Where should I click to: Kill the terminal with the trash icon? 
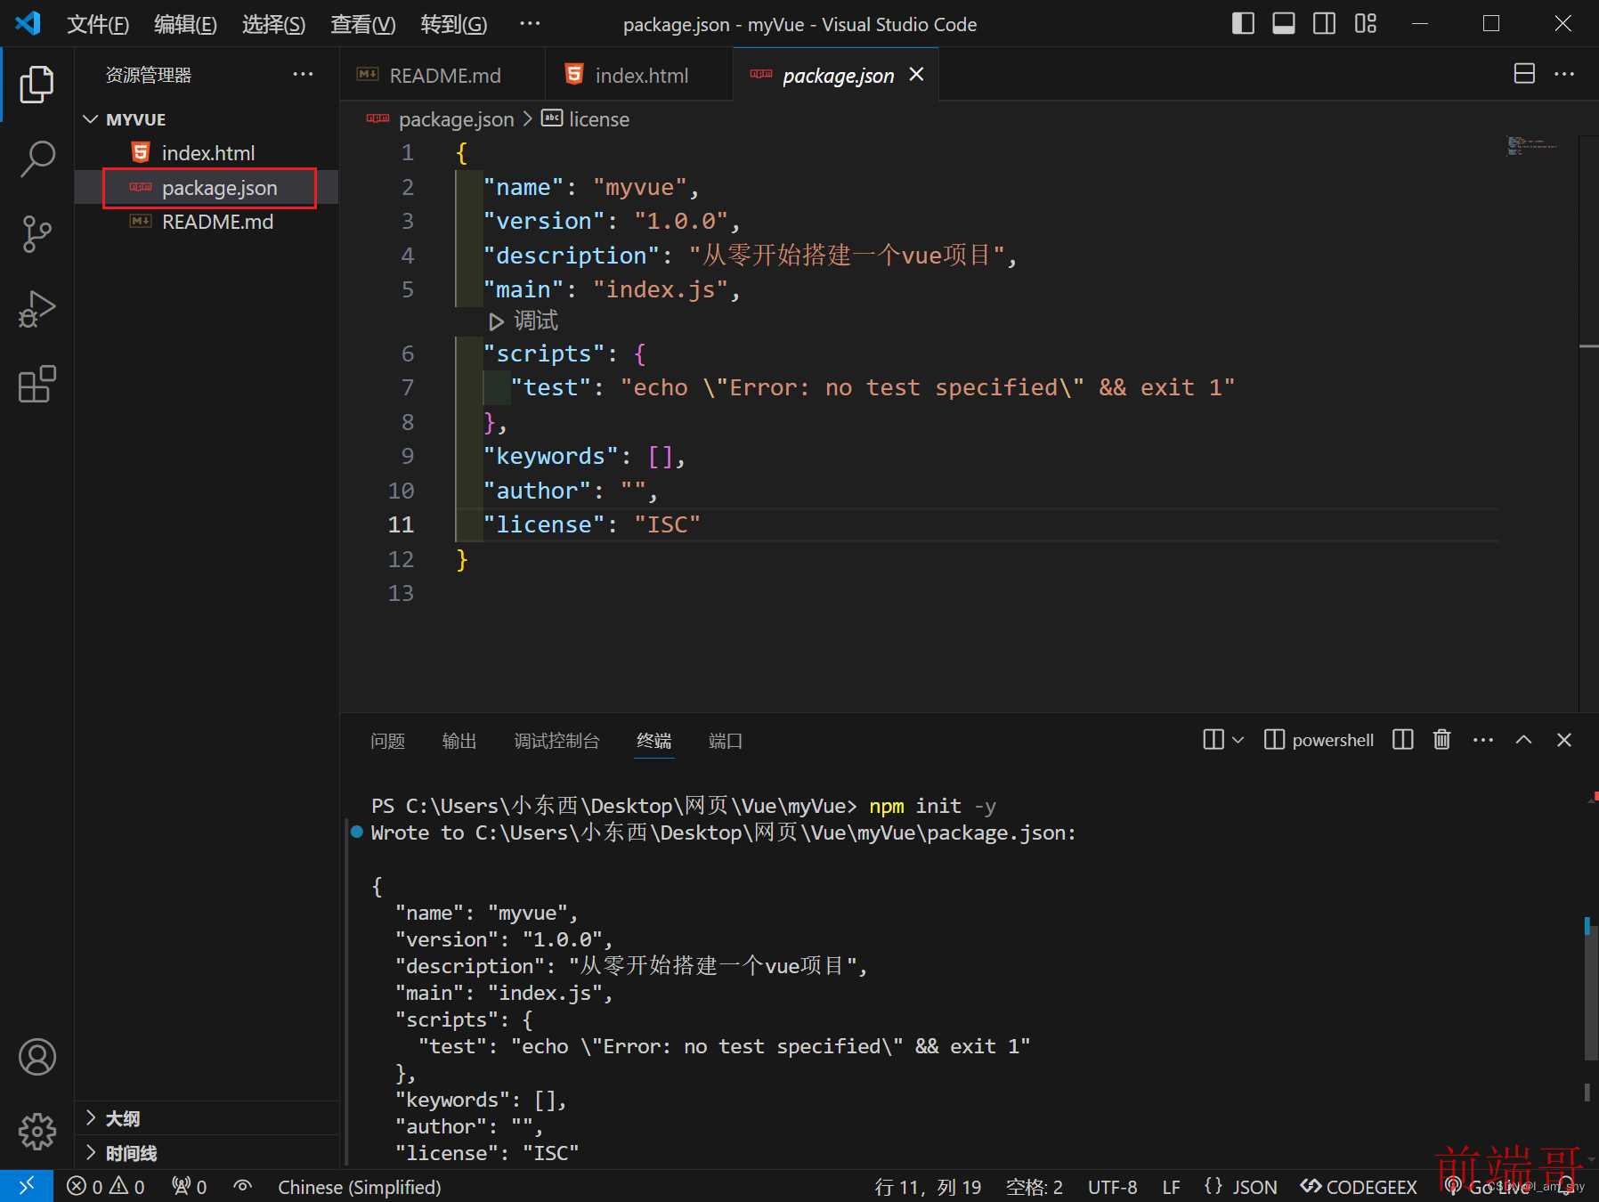click(1442, 739)
